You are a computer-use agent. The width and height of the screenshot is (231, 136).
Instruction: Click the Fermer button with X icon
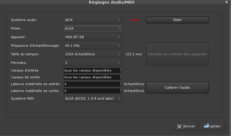pos(186,126)
